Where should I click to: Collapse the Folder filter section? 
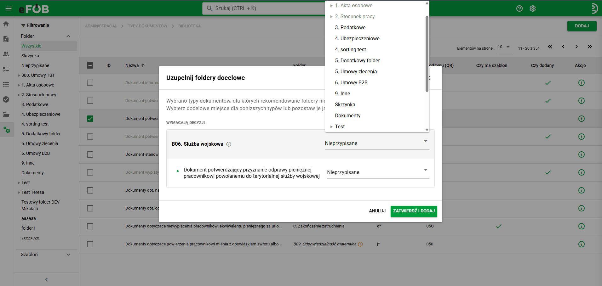68,36
